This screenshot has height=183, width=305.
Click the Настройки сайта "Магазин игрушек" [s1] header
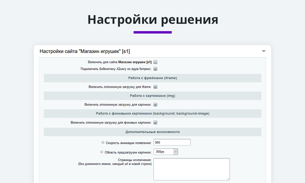coord(84,51)
